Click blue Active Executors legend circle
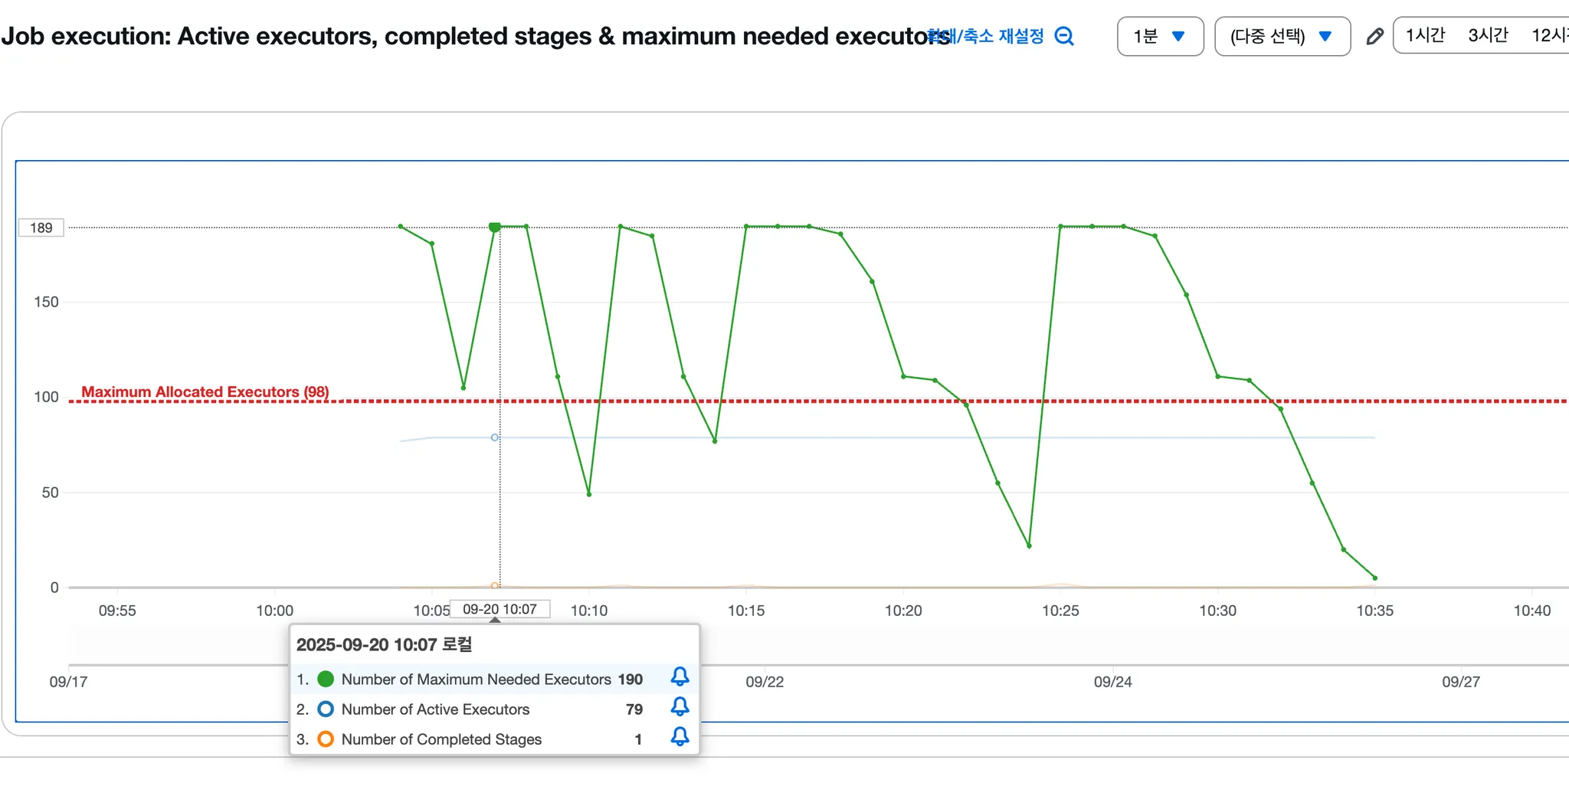The width and height of the screenshot is (1569, 809). [x=326, y=709]
